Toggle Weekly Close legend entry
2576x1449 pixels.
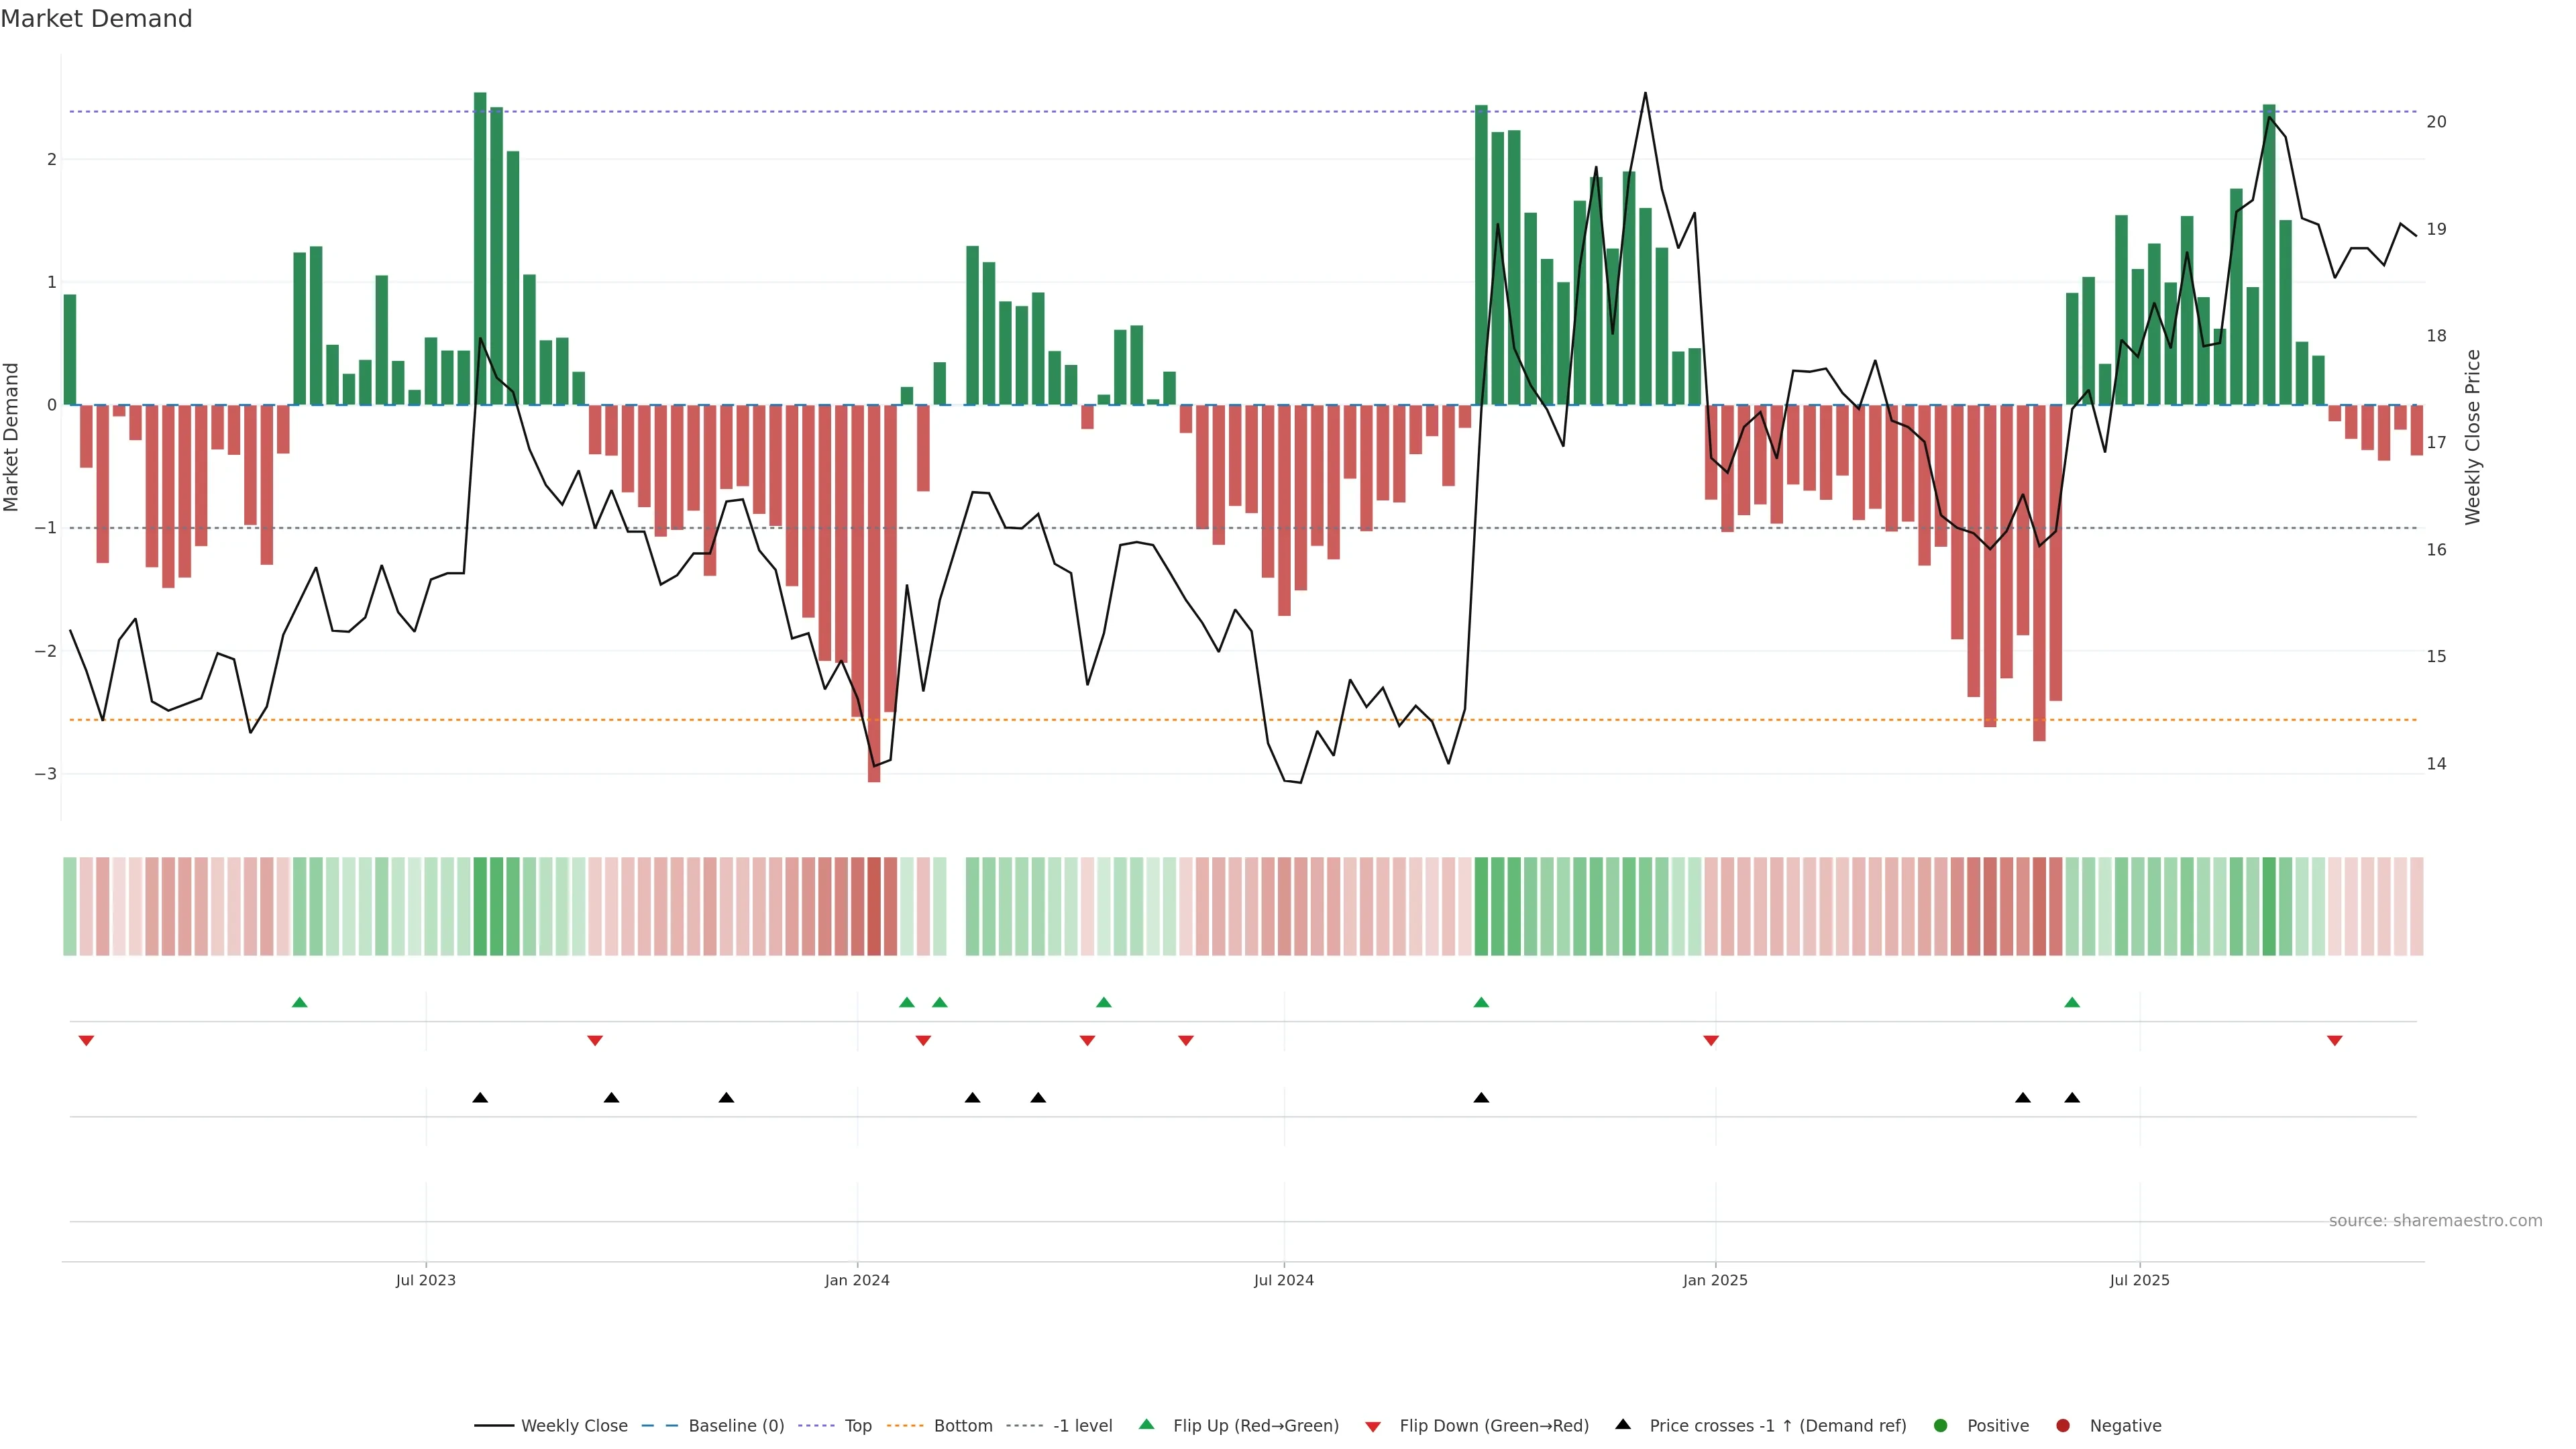[573, 1426]
